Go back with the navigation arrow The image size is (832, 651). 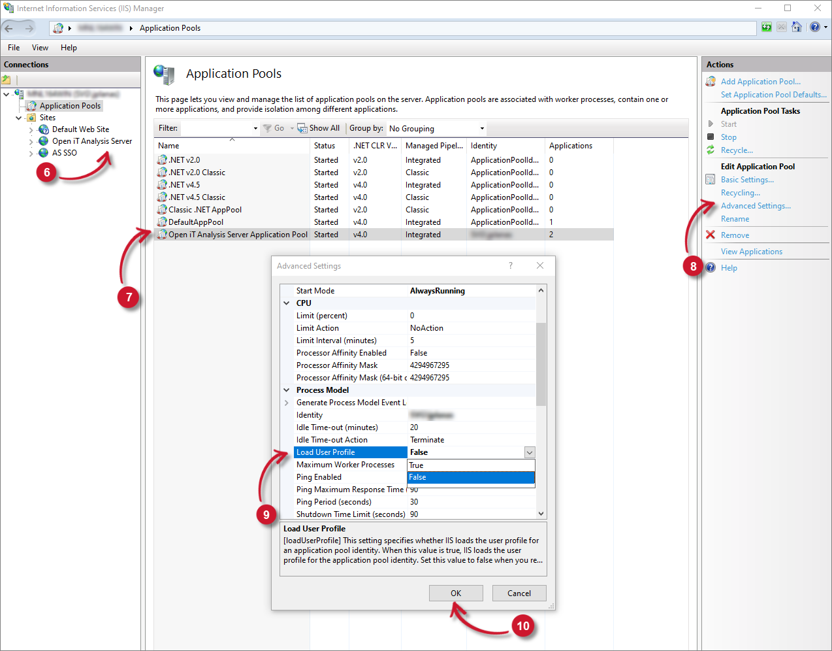click(8, 28)
